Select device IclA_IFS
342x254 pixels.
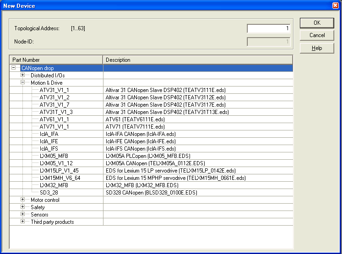tap(49, 149)
